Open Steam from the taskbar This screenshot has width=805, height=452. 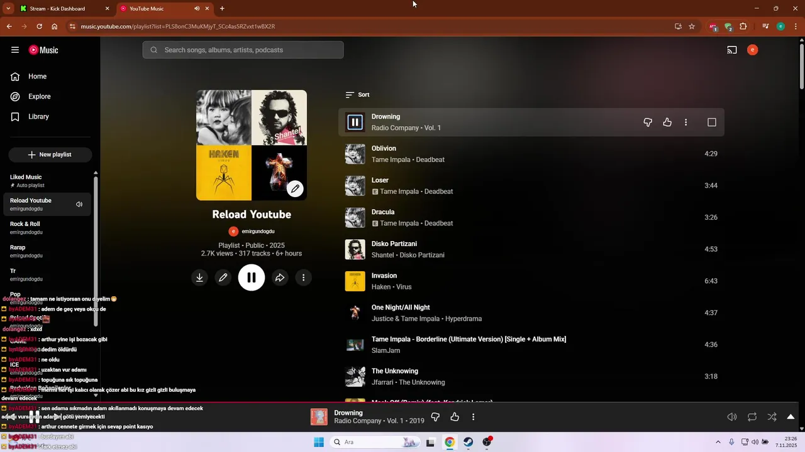pyautogui.click(x=469, y=442)
